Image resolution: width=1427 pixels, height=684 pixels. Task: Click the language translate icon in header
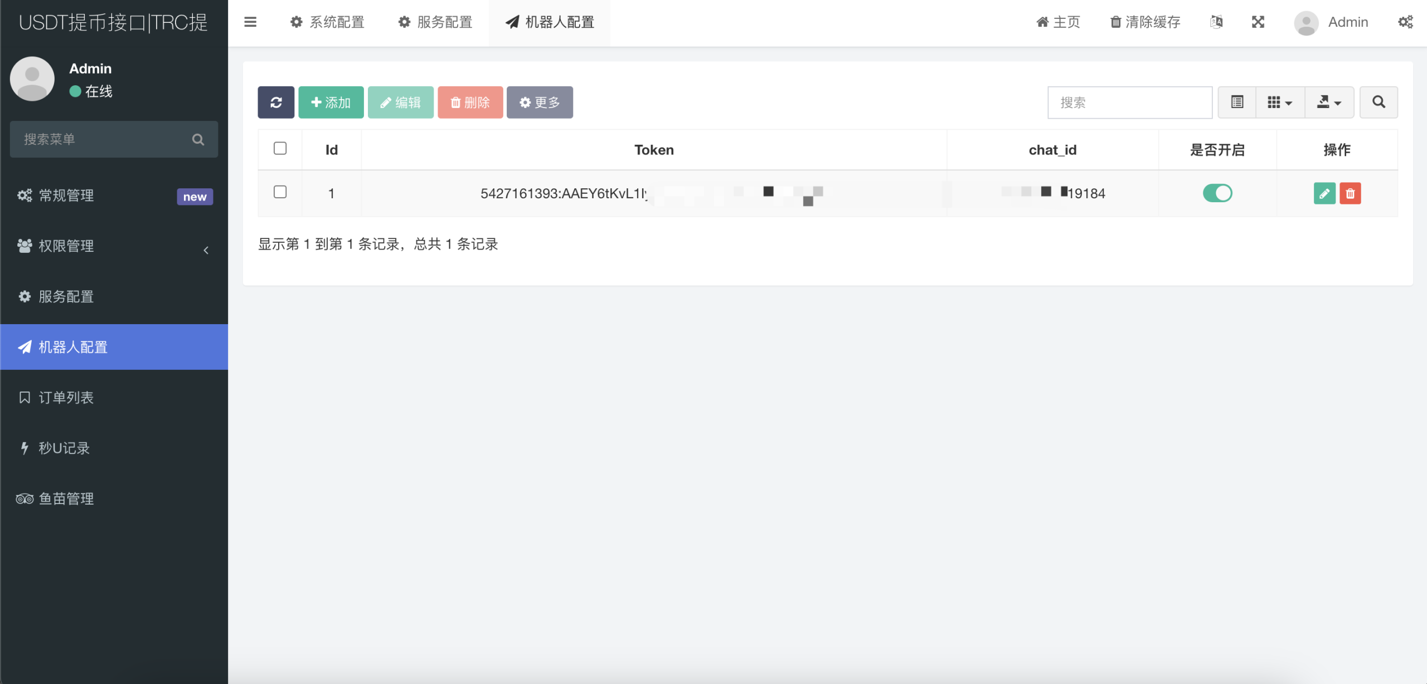point(1216,22)
